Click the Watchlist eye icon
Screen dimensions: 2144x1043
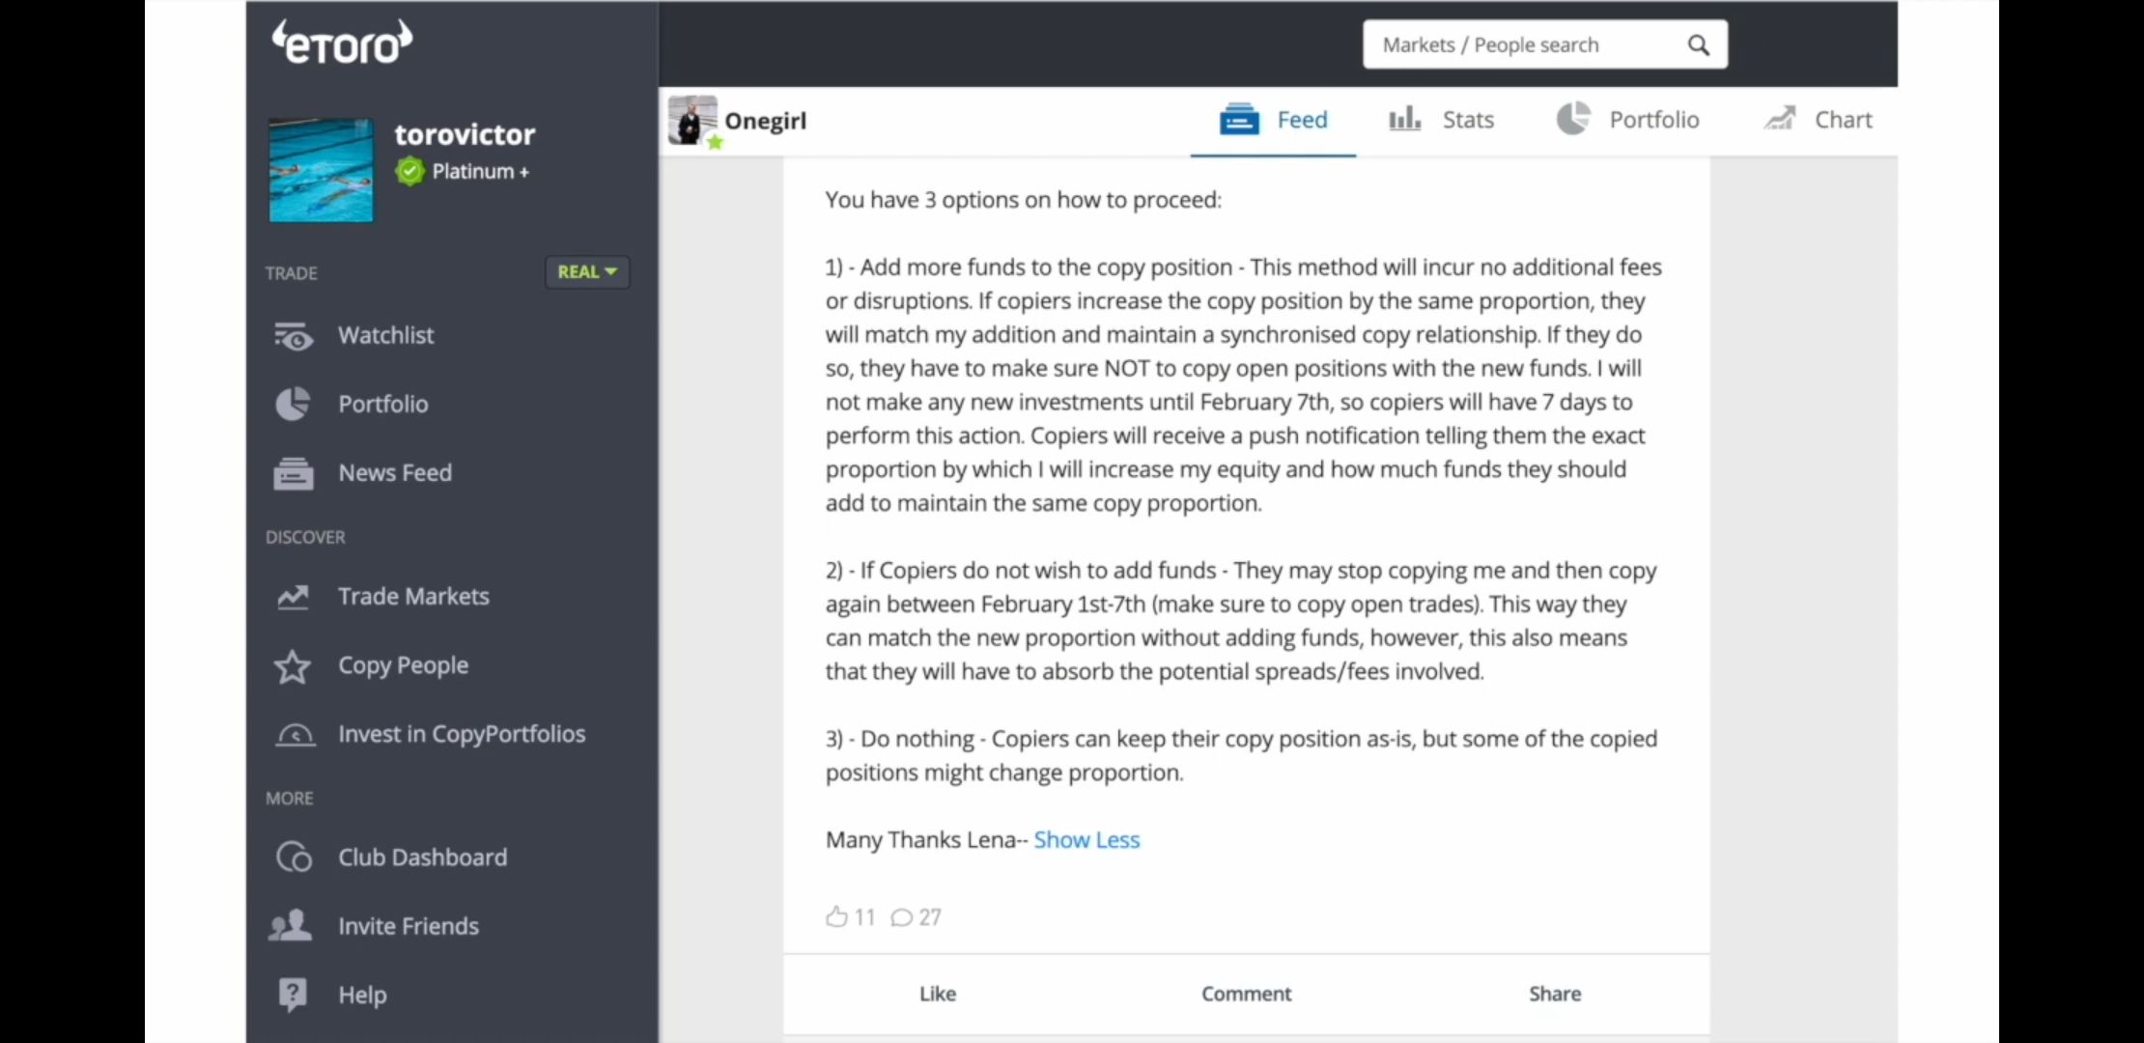pyautogui.click(x=294, y=336)
